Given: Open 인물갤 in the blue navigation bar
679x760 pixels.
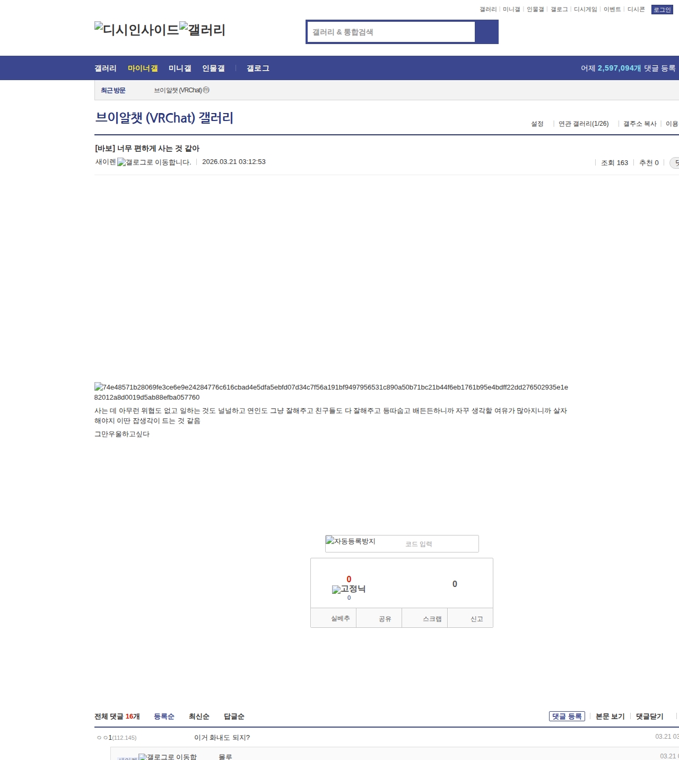Looking at the screenshot, I should click(x=213, y=68).
